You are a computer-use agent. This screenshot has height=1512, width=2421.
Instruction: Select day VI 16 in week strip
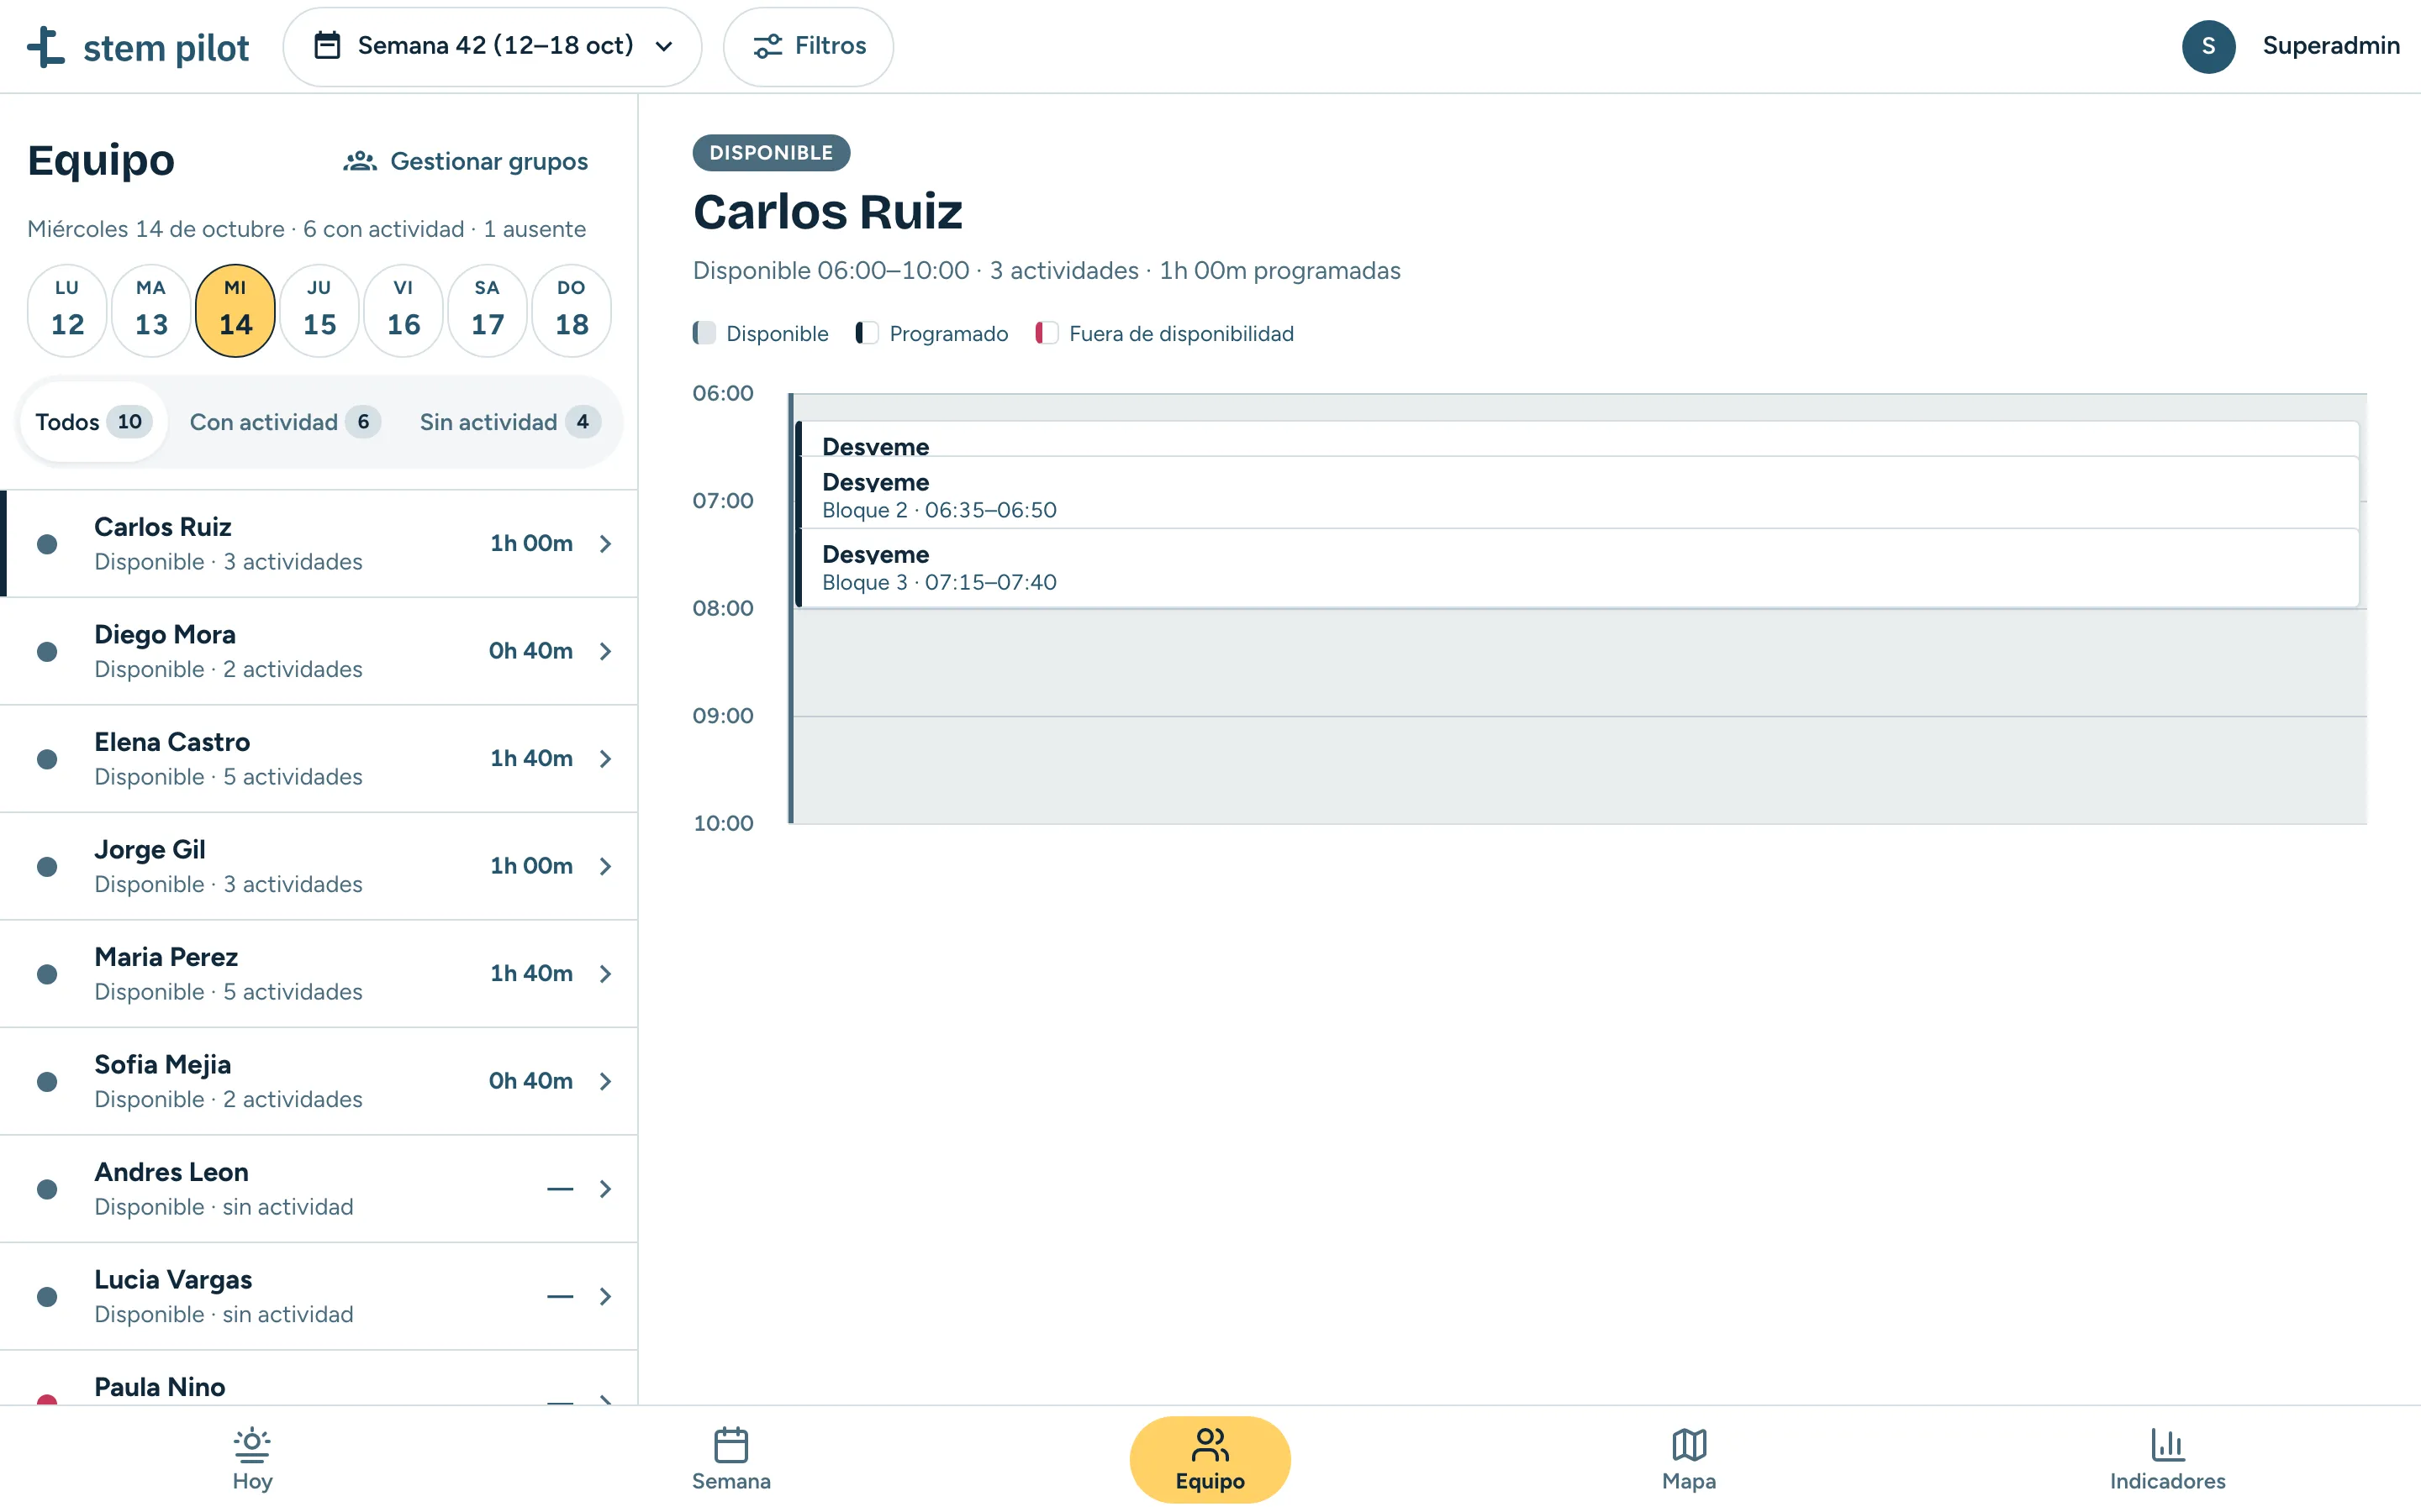[403, 310]
